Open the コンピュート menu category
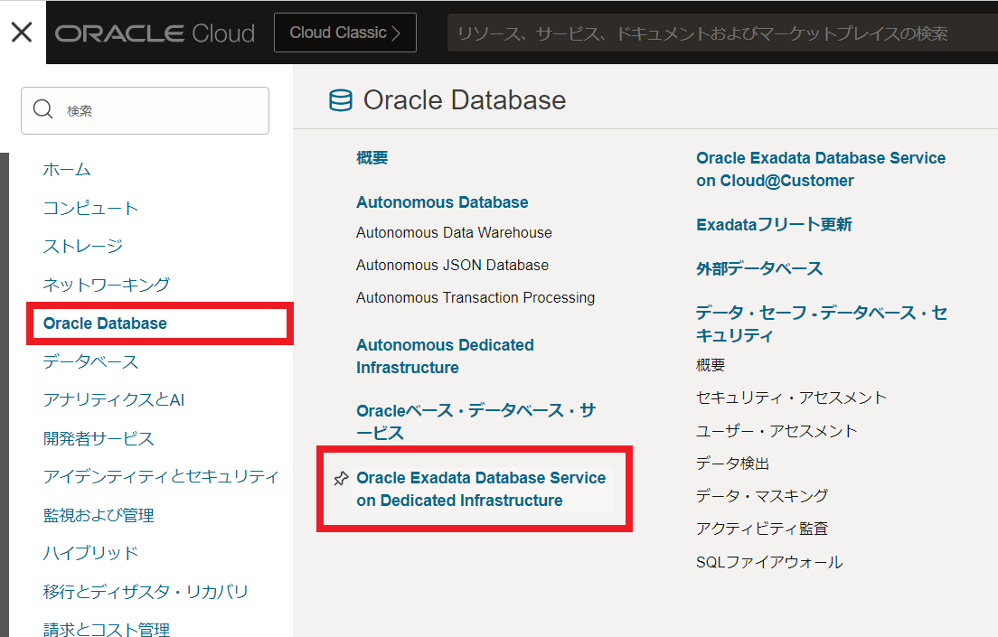 pos(90,208)
